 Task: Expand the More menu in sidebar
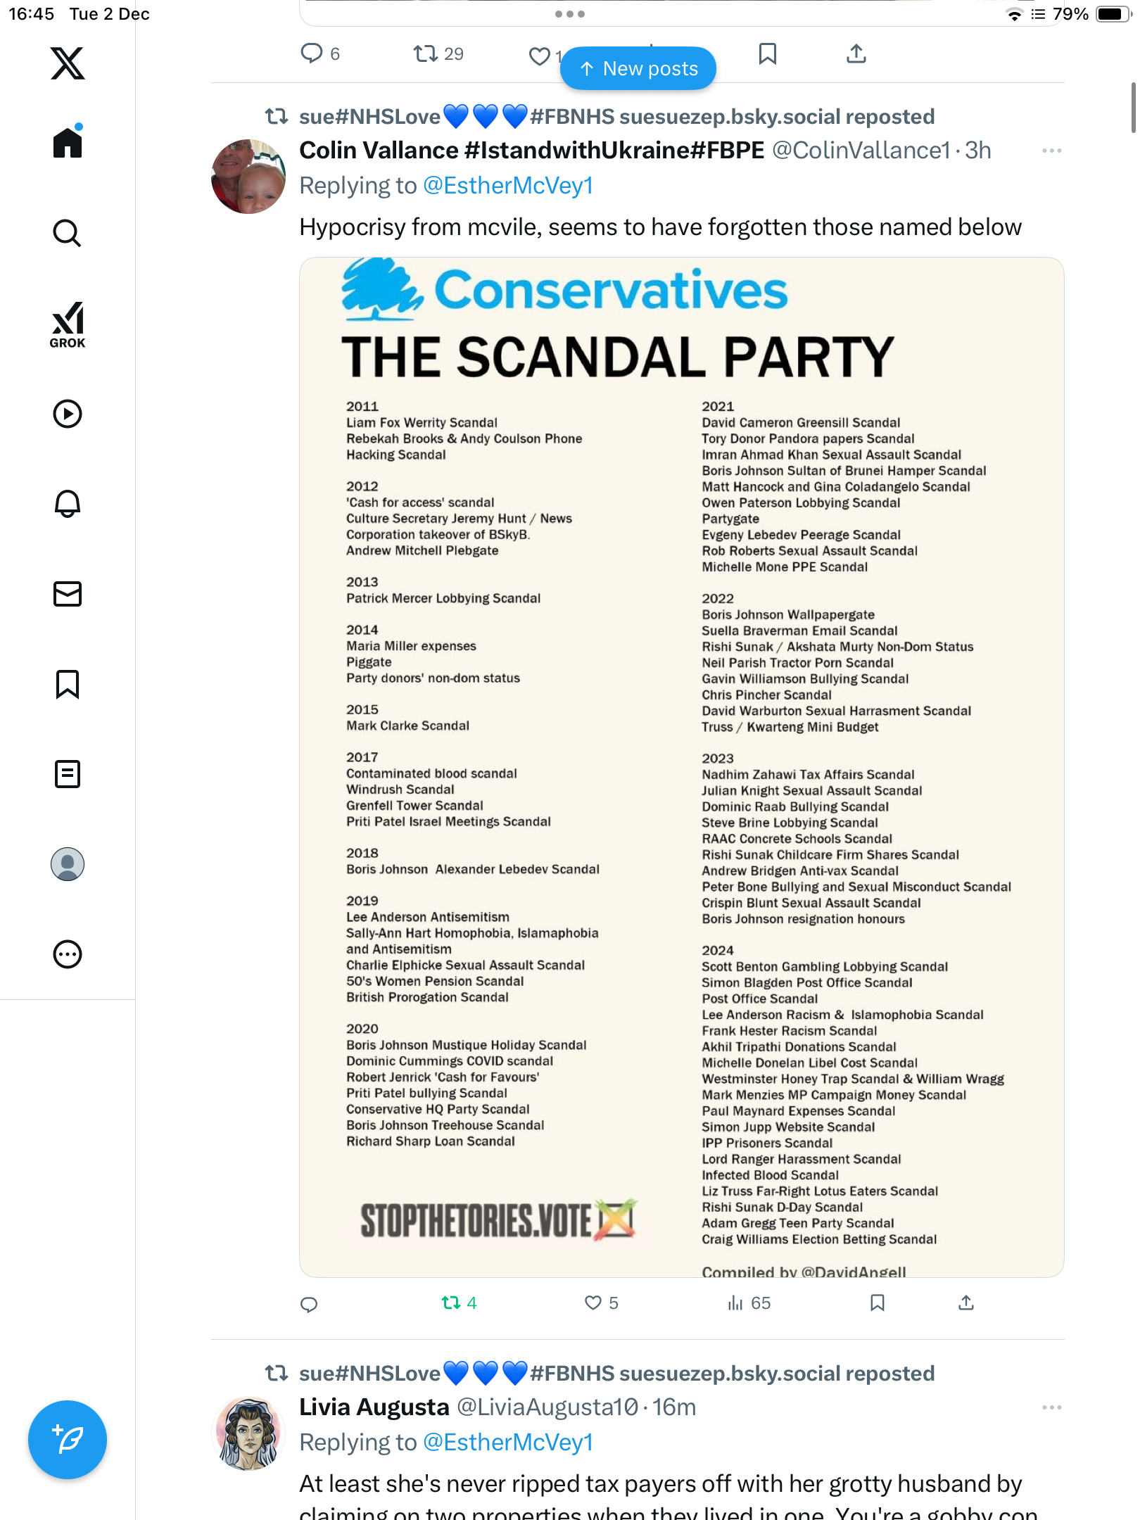[x=68, y=954]
